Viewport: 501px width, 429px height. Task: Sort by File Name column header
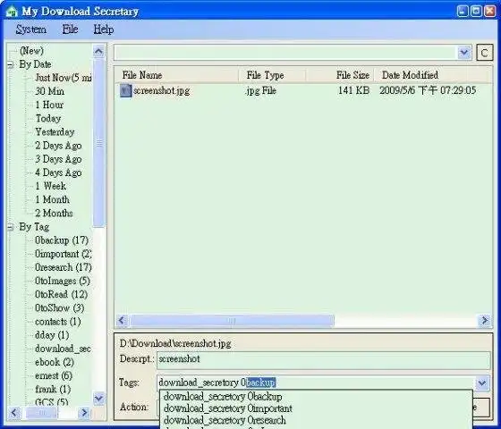coord(177,75)
